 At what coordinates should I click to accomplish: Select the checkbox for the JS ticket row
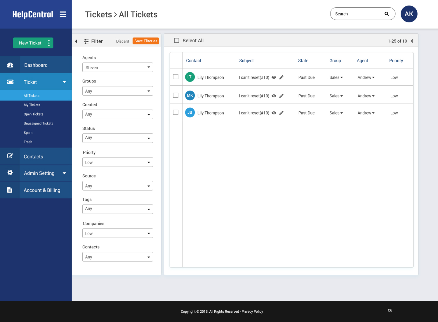(x=176, y=112)
